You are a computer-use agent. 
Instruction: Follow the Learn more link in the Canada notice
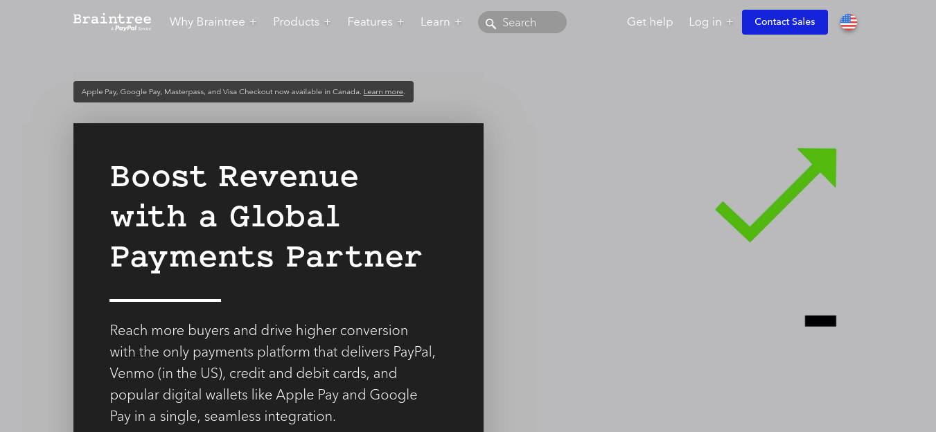[383, 92]
